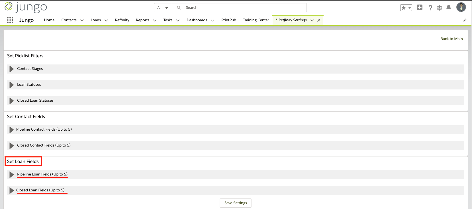
Task: Click the Back to Main link
Action: [451, 39]
